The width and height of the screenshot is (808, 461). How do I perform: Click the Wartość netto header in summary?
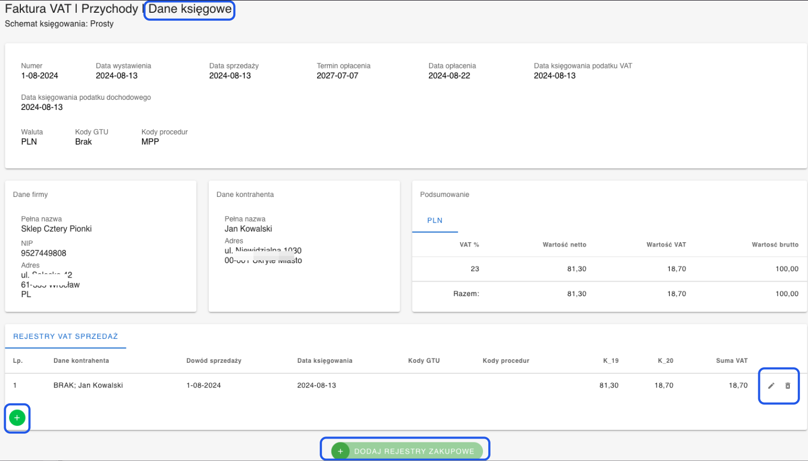coord(564,245)
